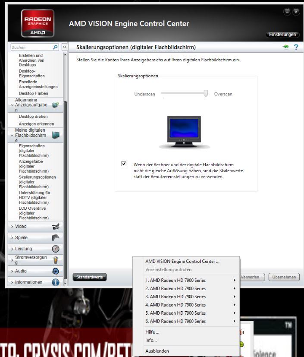Expand the Stromversorgung section
Screen dimensions: 304x357
coord(12,260)
